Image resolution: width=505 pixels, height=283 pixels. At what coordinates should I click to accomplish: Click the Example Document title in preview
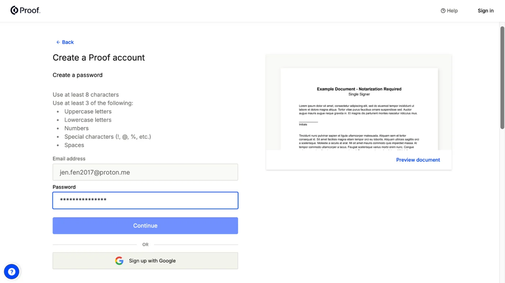tap(359, 89)
